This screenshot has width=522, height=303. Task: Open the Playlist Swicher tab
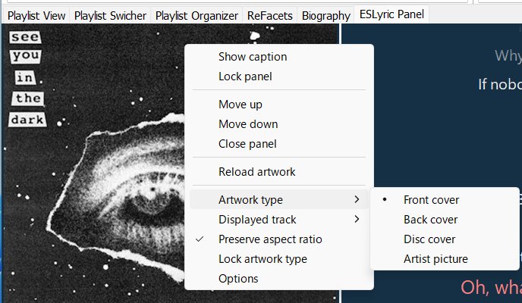[110, 16]
